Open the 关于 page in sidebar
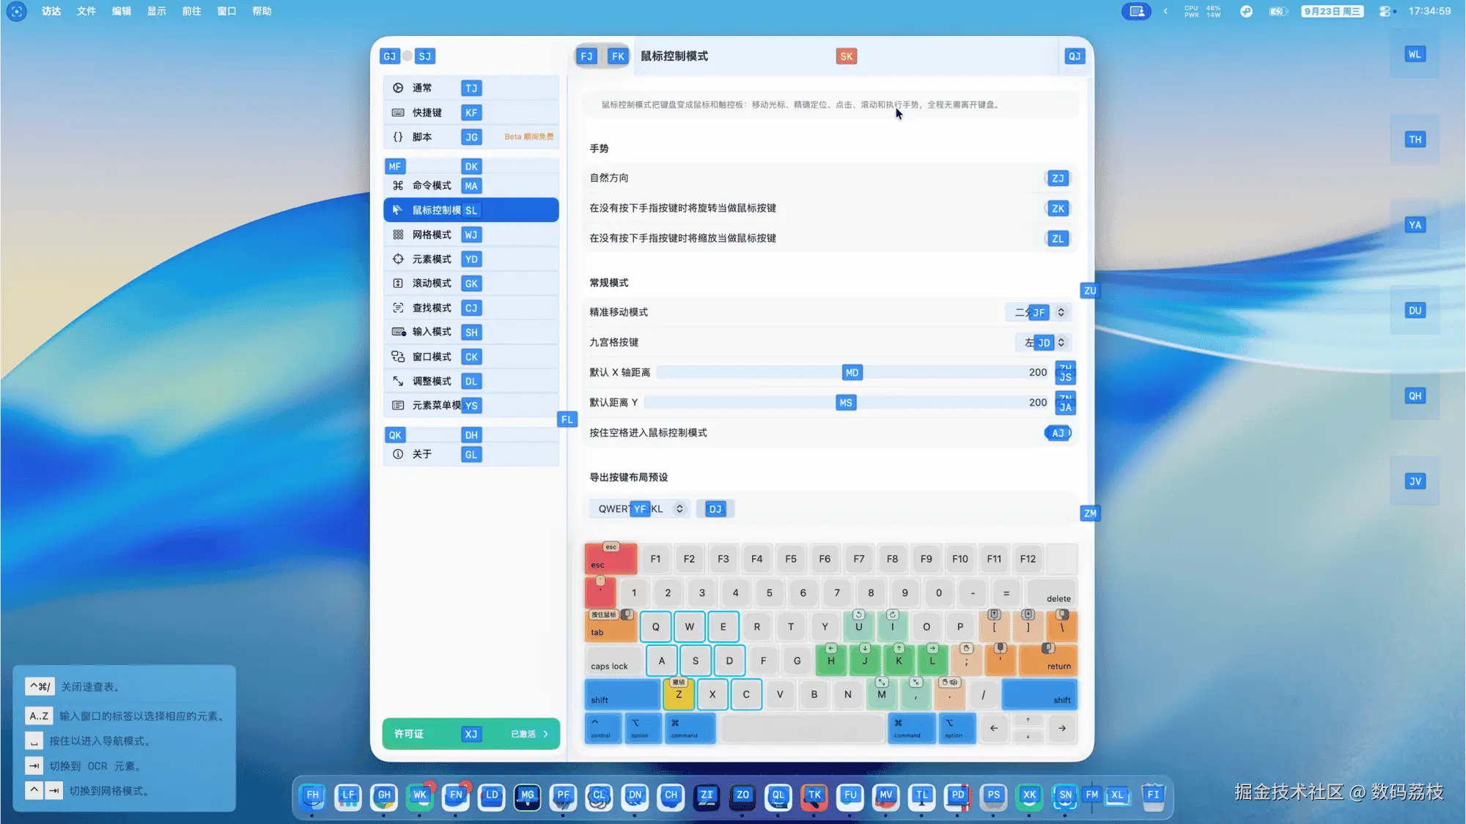The image size is (1466, 824). pos(471,454)
